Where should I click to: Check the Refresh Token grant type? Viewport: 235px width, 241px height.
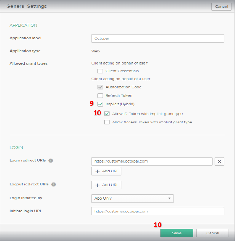100,96
